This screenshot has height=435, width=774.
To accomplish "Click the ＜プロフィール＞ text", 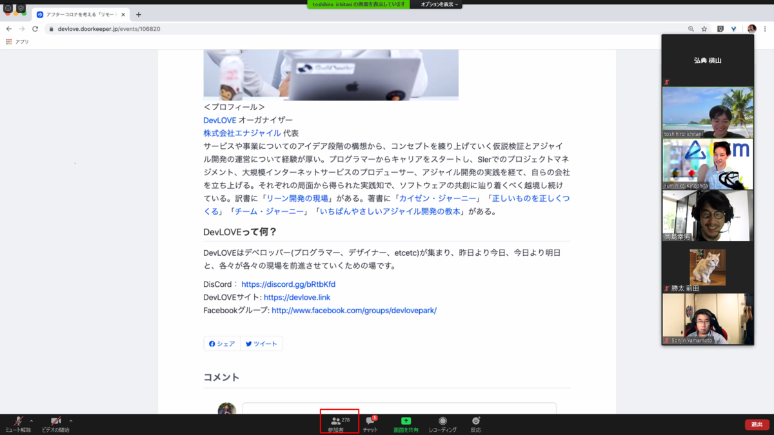I will pyautogui.click(x=234, y=107).
